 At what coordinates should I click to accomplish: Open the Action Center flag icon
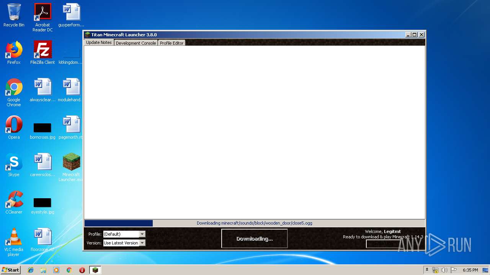click(454, 270)
